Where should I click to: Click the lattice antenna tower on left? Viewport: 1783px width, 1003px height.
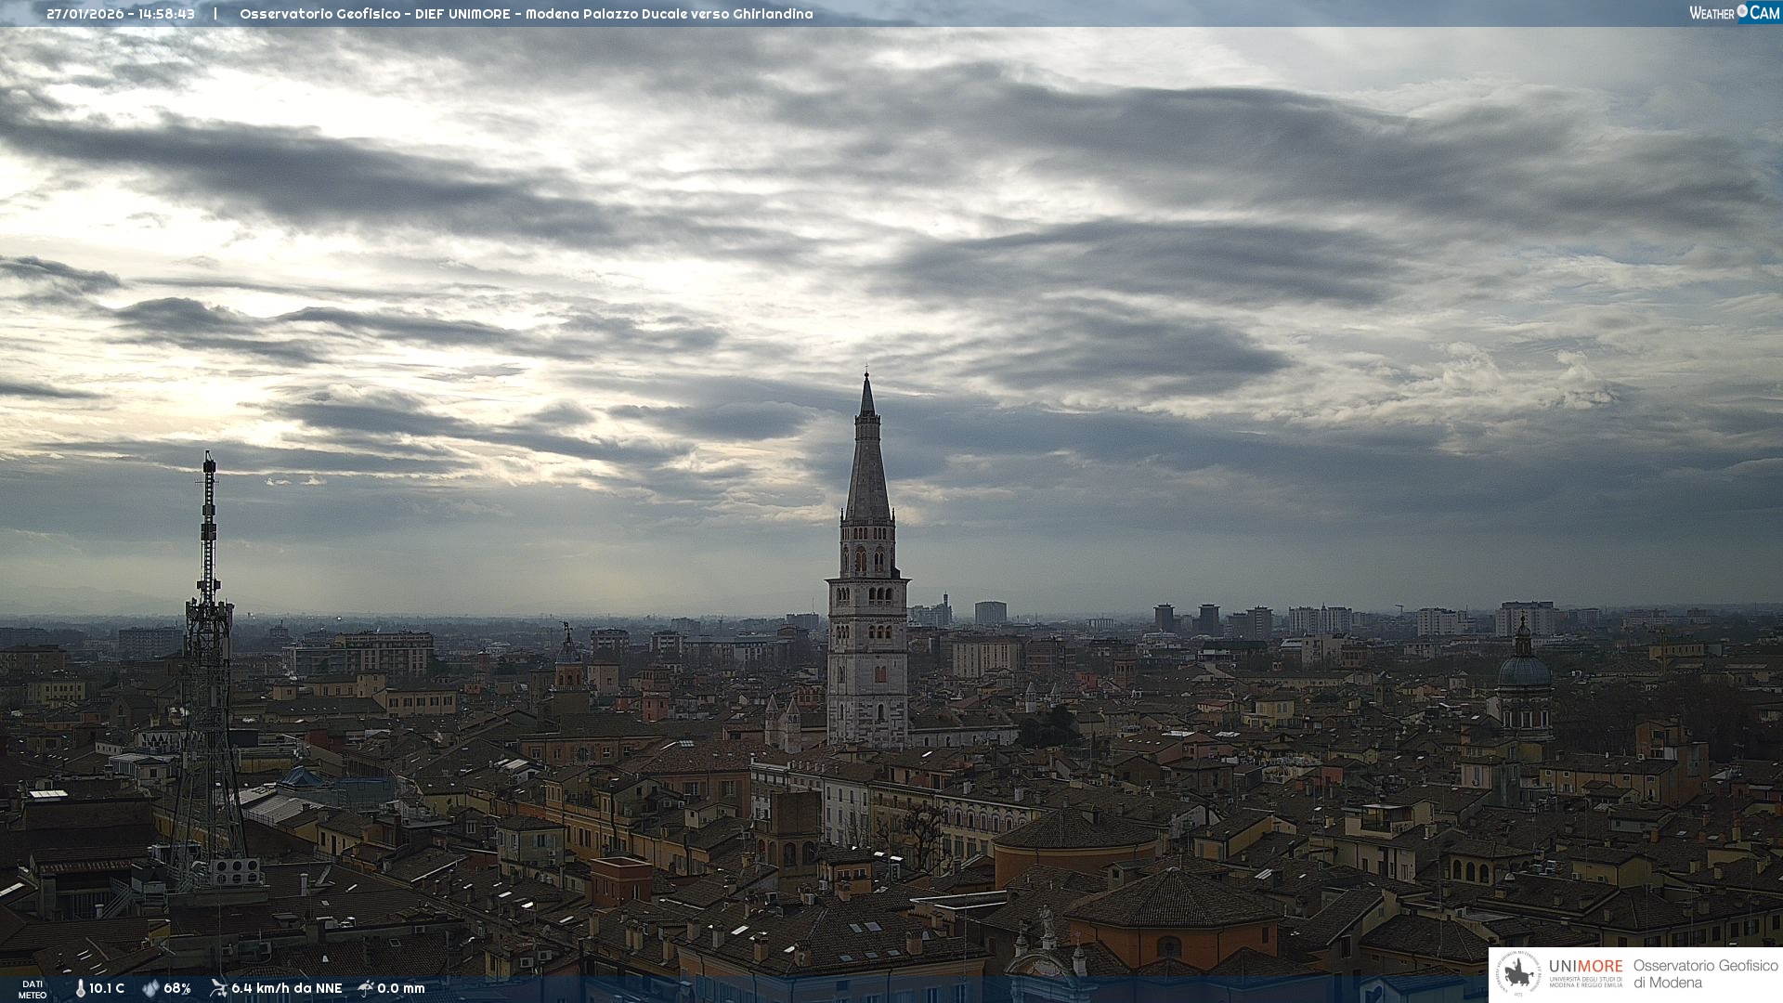208,650
